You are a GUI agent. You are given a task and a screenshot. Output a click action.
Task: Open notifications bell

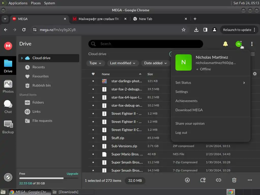pyautogui.click(x=225, y=44)
